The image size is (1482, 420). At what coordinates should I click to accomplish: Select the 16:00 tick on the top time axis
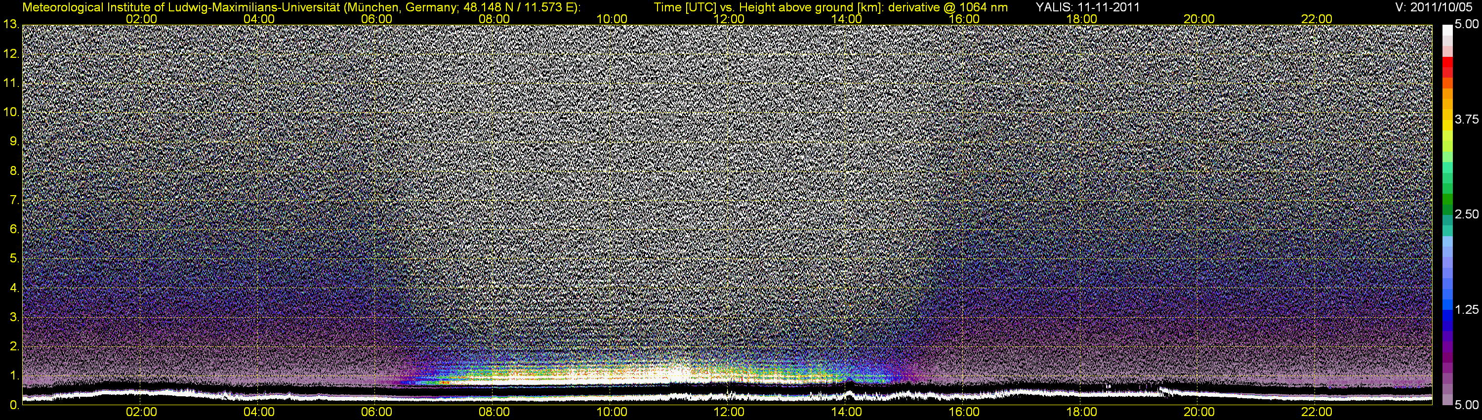click(964, 19)
